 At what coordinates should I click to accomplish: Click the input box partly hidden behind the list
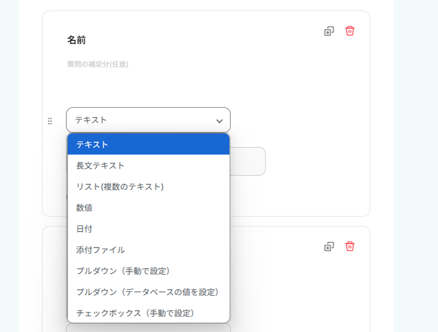tap(247, 161)
